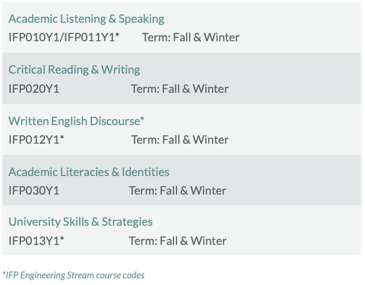
Task: Open the University Skills & Strategies link
Action: (80, 222)
